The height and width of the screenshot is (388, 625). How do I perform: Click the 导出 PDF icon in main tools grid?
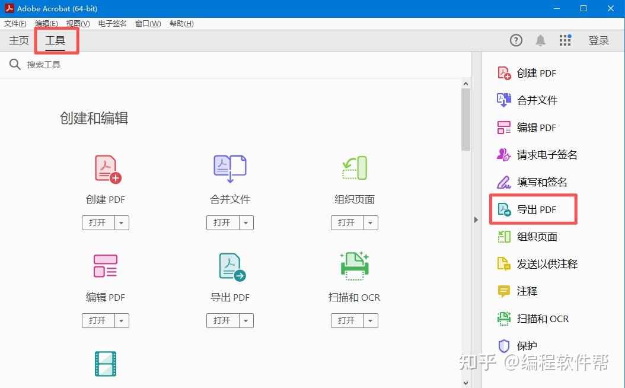[x=232, y=267]
